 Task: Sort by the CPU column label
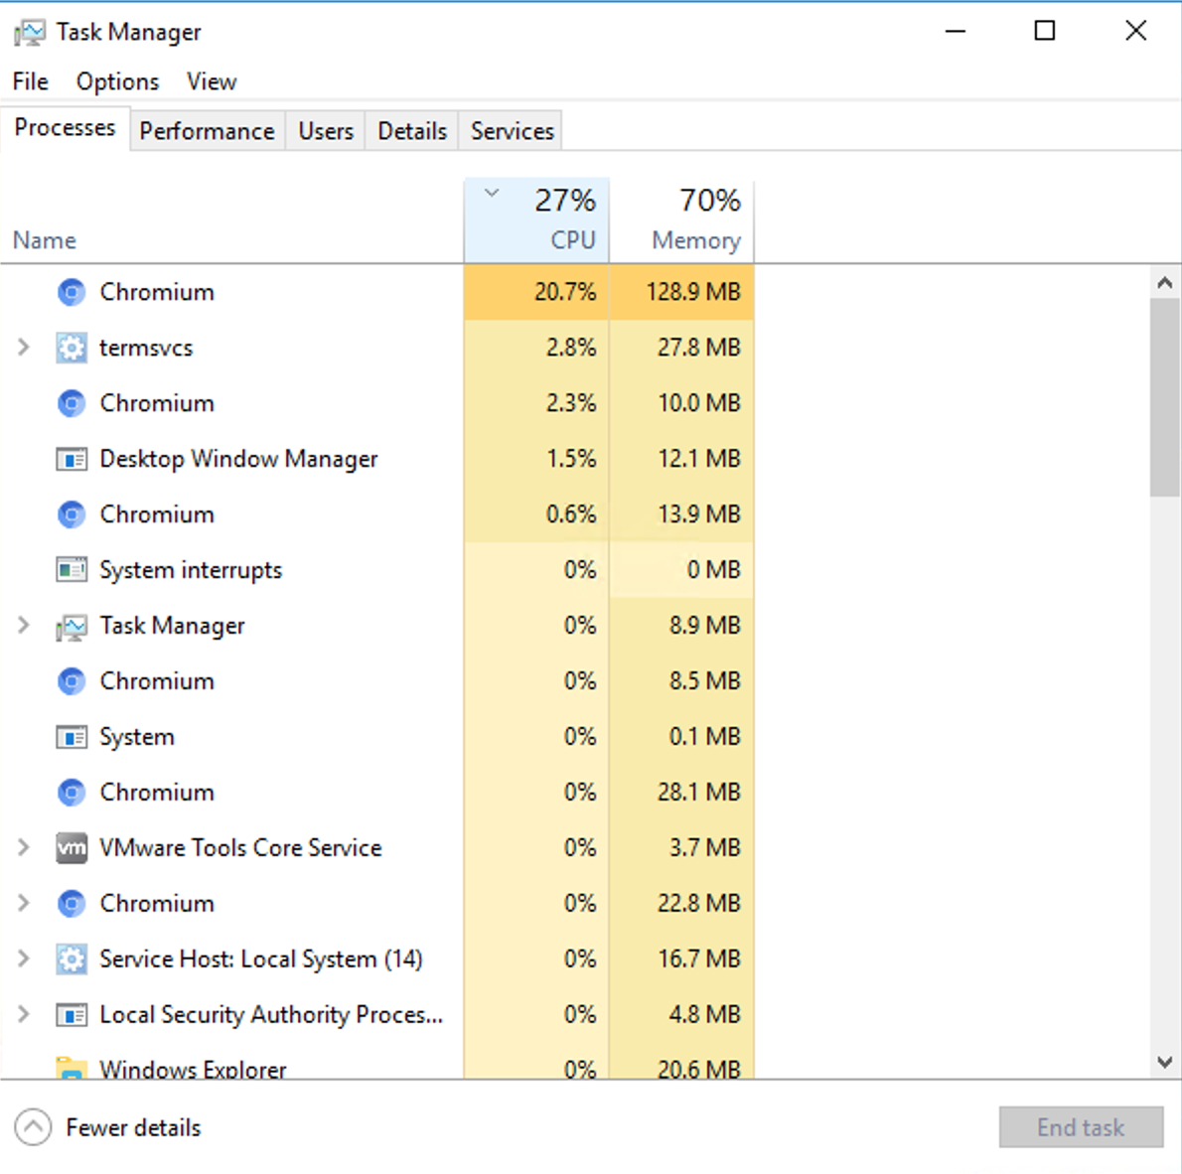click(x=573, y=240)
